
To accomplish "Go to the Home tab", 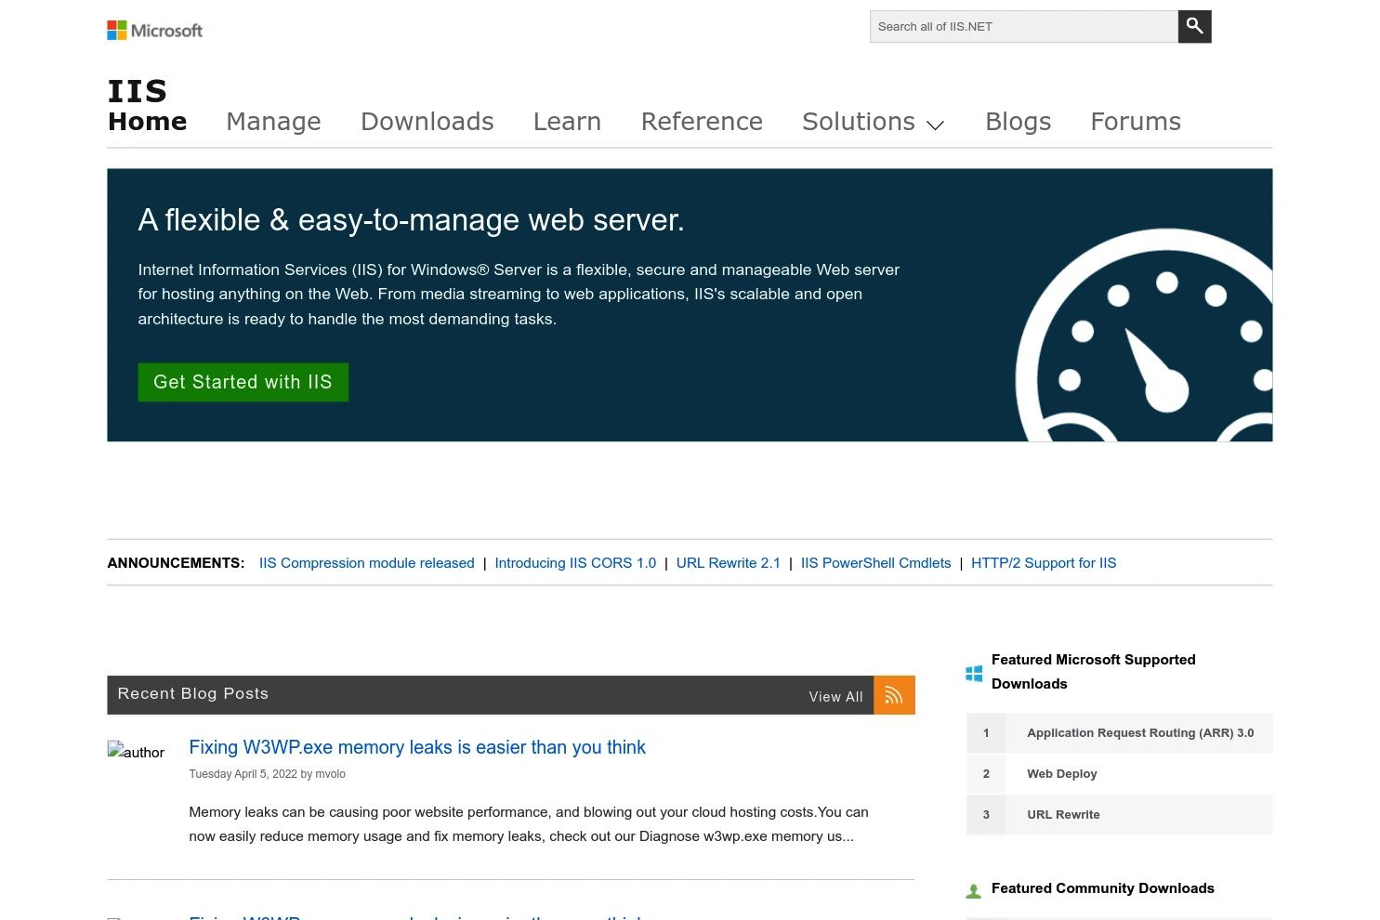I will click(x=147, y=122).
